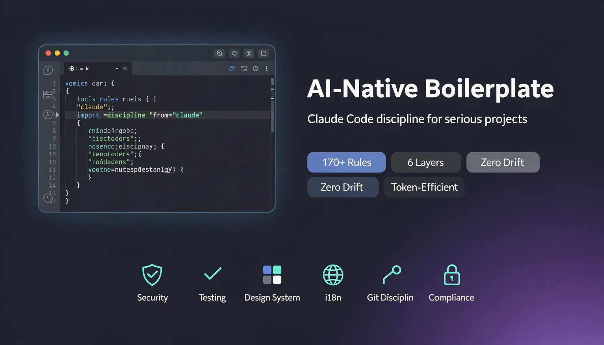The width and height of the screenshot is (604, 345).
Task: Click the Zero Drift badge beside Token-Efficient
Action: [343, 187]
